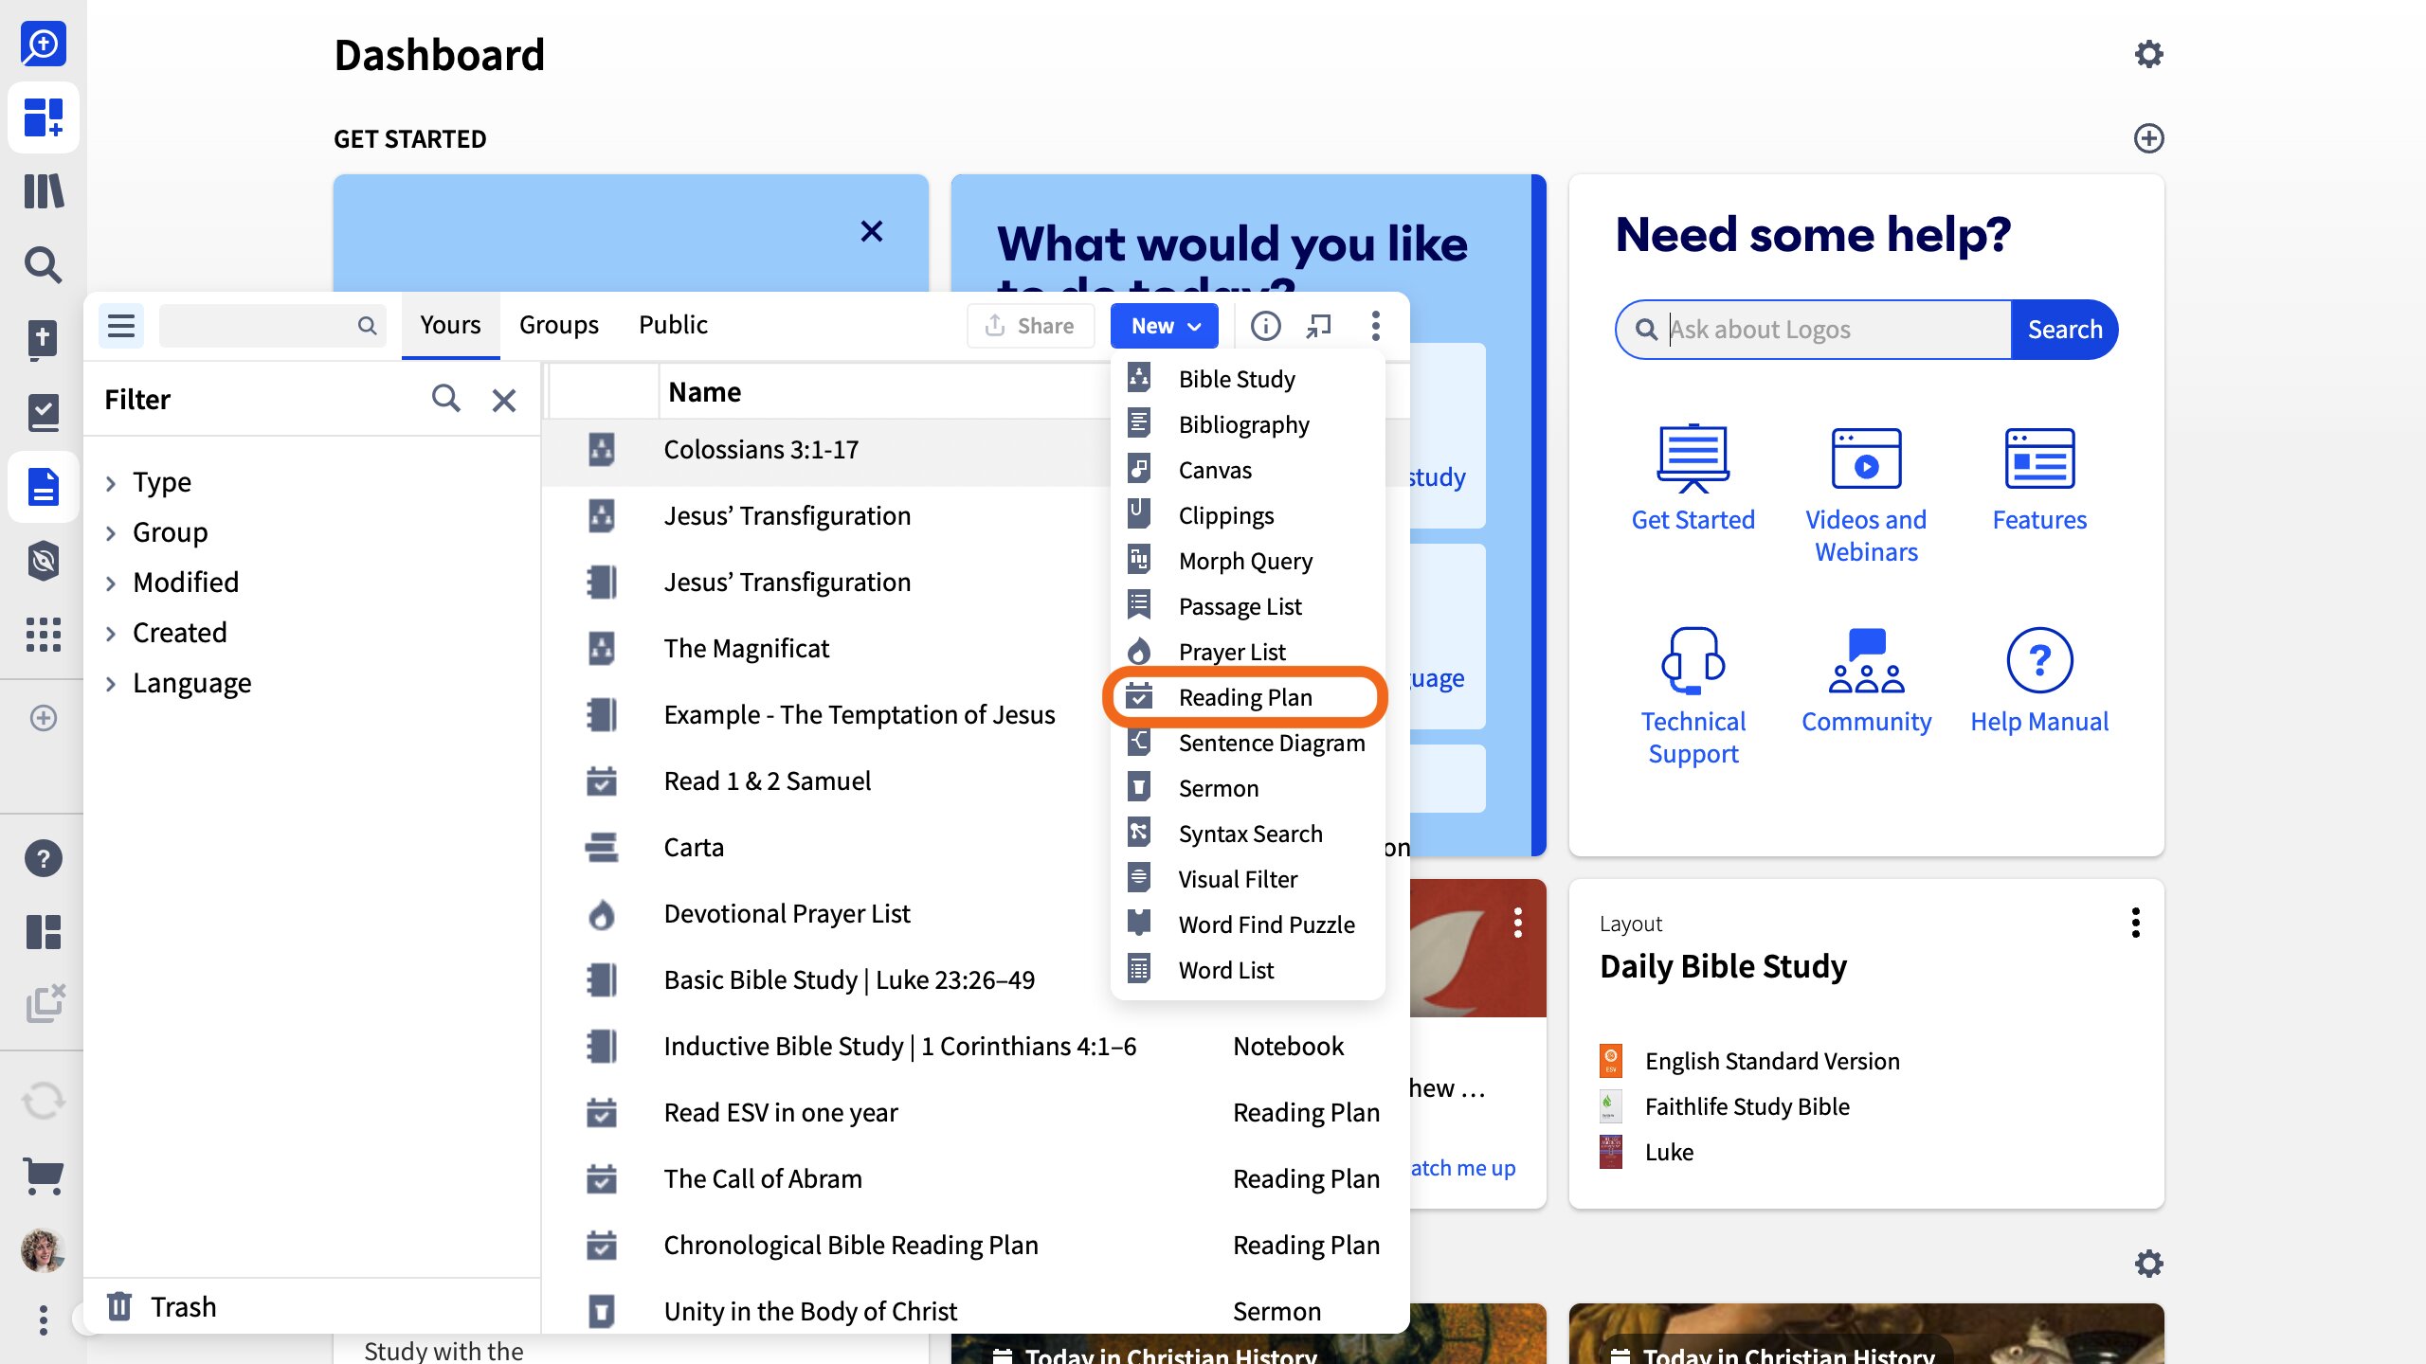Click the Name column header

pos(704,392)
